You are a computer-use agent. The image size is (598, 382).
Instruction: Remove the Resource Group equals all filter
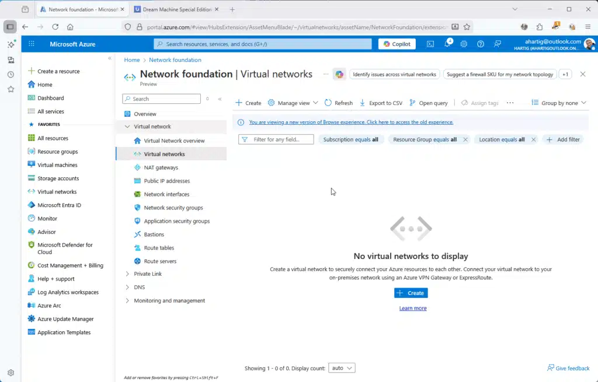[x=465, y=139]
